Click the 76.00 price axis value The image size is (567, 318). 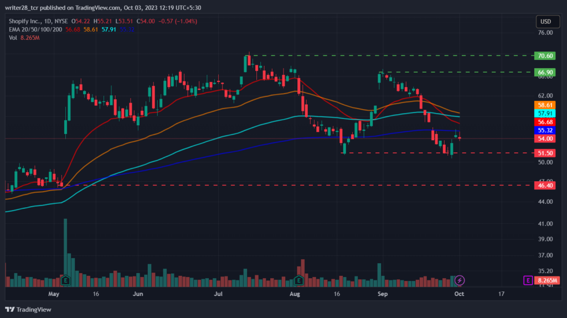click(x=545, y=33)
